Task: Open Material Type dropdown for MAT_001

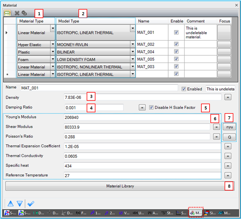Action: [x=53, y=28]
